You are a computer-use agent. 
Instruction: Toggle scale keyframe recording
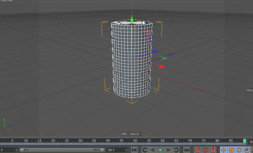(x=231, y=150)
